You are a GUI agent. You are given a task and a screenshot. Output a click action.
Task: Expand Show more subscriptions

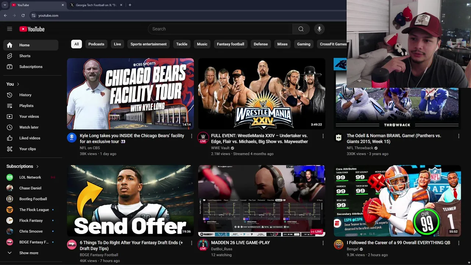(x=31, y=253)
